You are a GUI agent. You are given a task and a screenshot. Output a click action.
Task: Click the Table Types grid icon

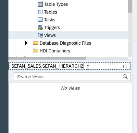(40, 4)
